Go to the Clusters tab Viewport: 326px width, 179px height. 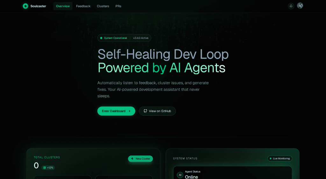pos(103,6)
